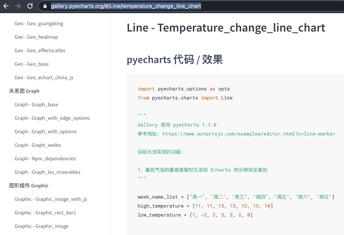Select the 关系图 Graph section heading
Screen dimensions: 344x235
pyautogui.click(x=24, y=91)
